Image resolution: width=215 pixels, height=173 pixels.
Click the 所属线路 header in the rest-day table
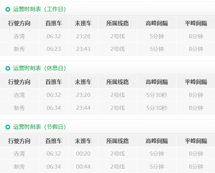118,82
